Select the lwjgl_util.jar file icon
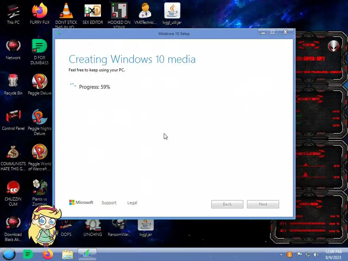348x261 pixels. coord(172,14)
